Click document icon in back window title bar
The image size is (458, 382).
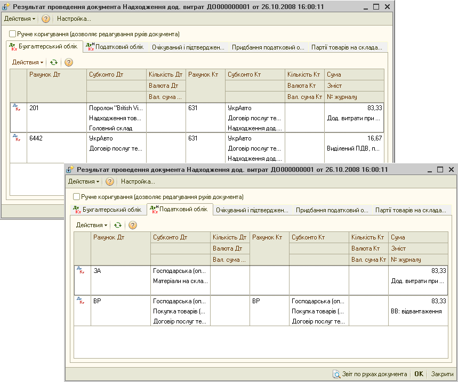(6, 6)
